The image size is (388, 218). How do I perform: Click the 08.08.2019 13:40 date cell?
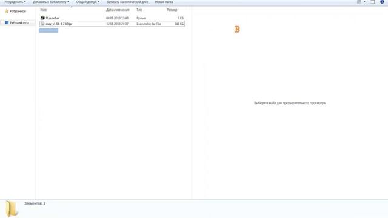[x=117, y=18]
